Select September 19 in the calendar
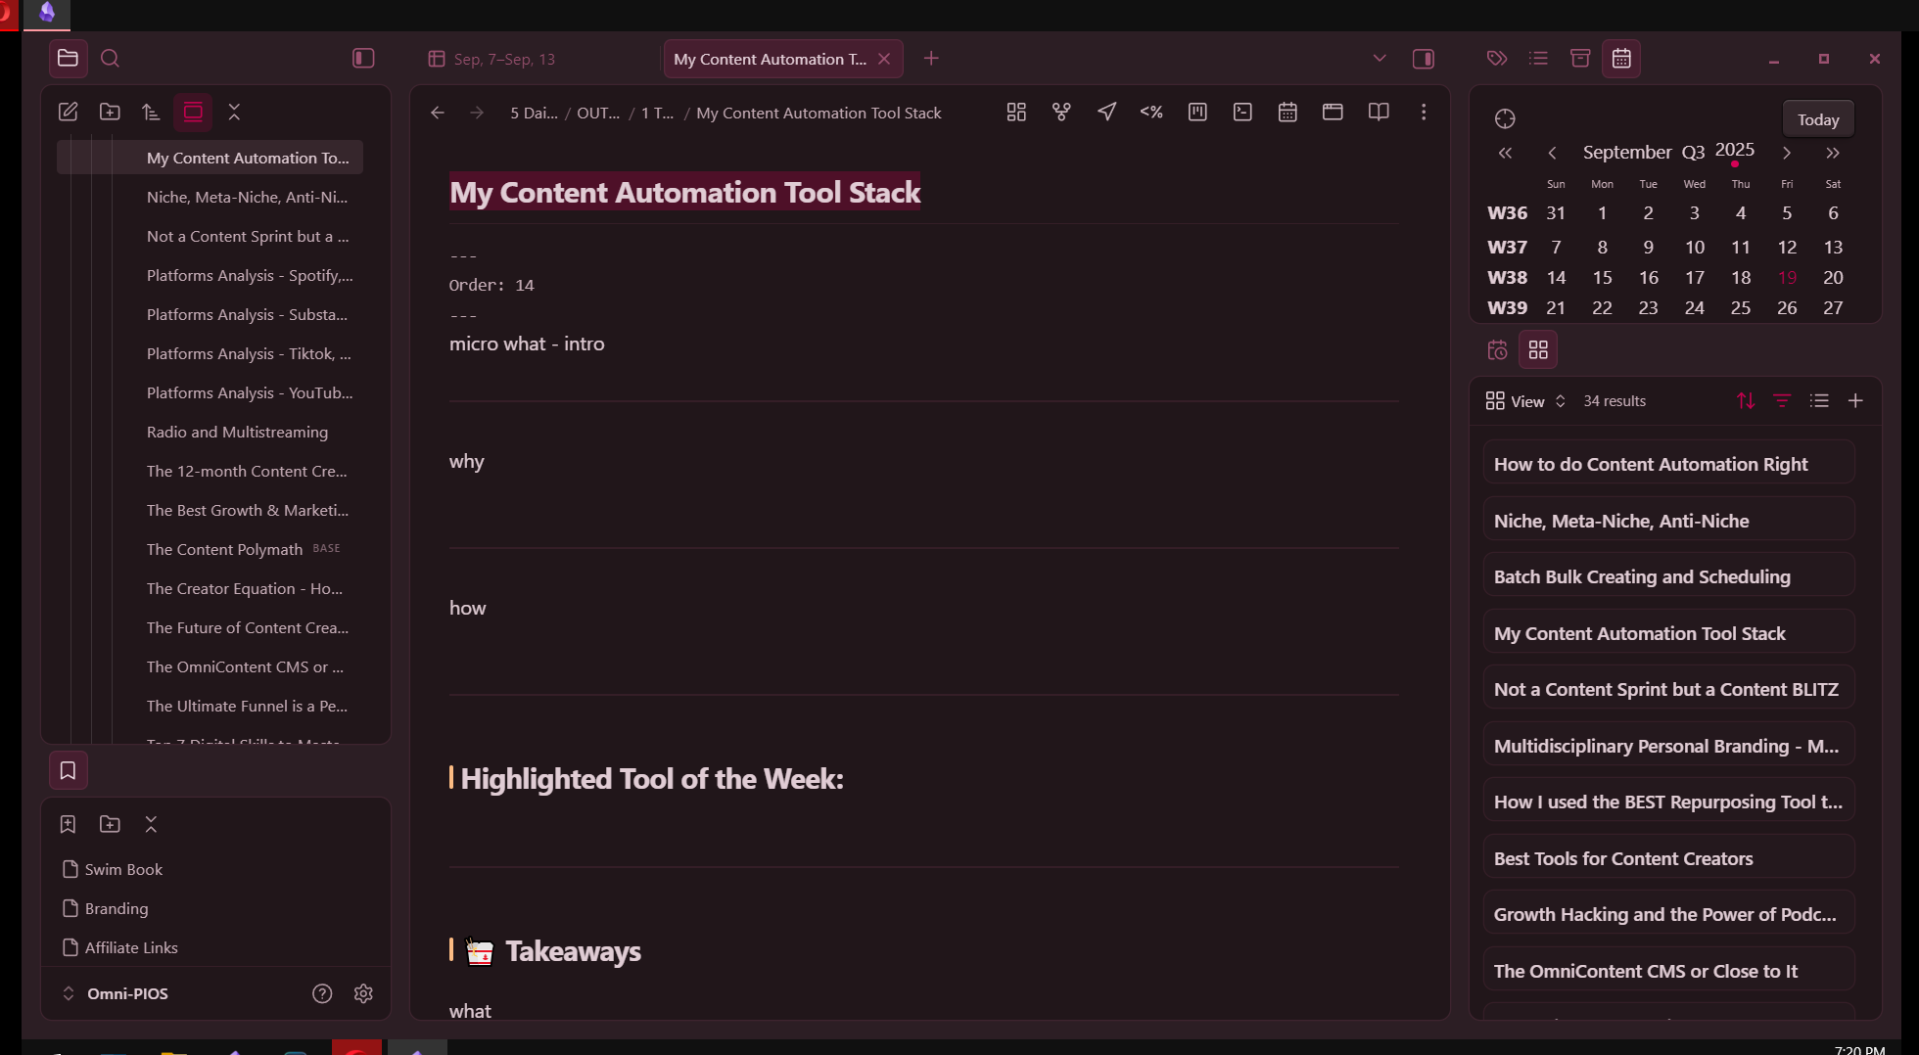This screenshot has width=1919, height=1055. pyautogui.click(x=1787, y=278)
